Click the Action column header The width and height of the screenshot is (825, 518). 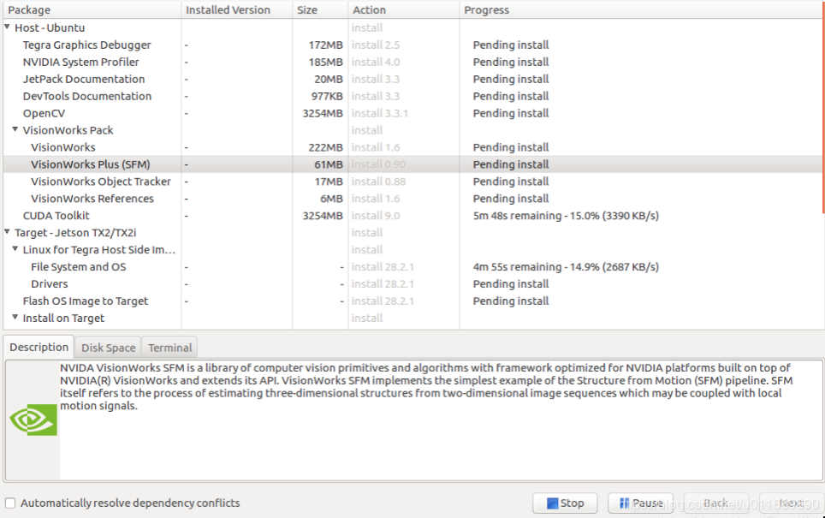pos(404,10)
